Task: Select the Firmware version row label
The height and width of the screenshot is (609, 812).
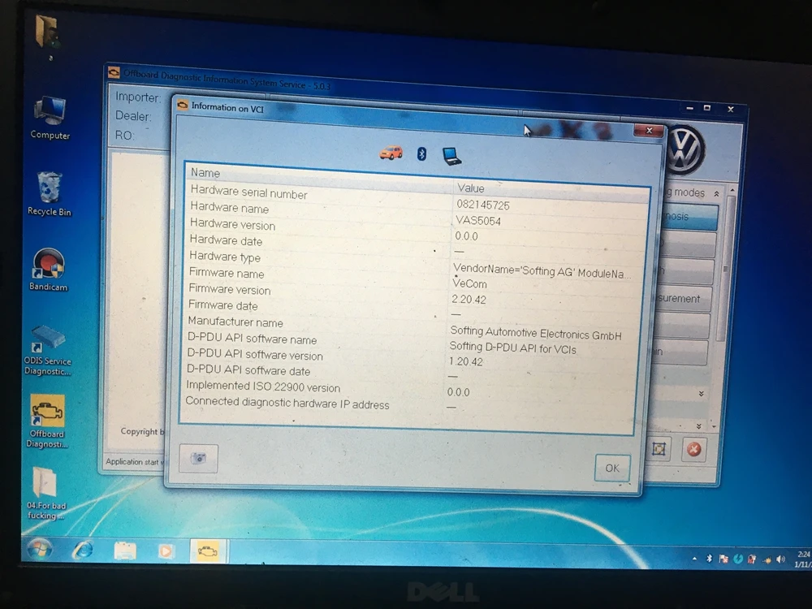Action: [230, 290]
